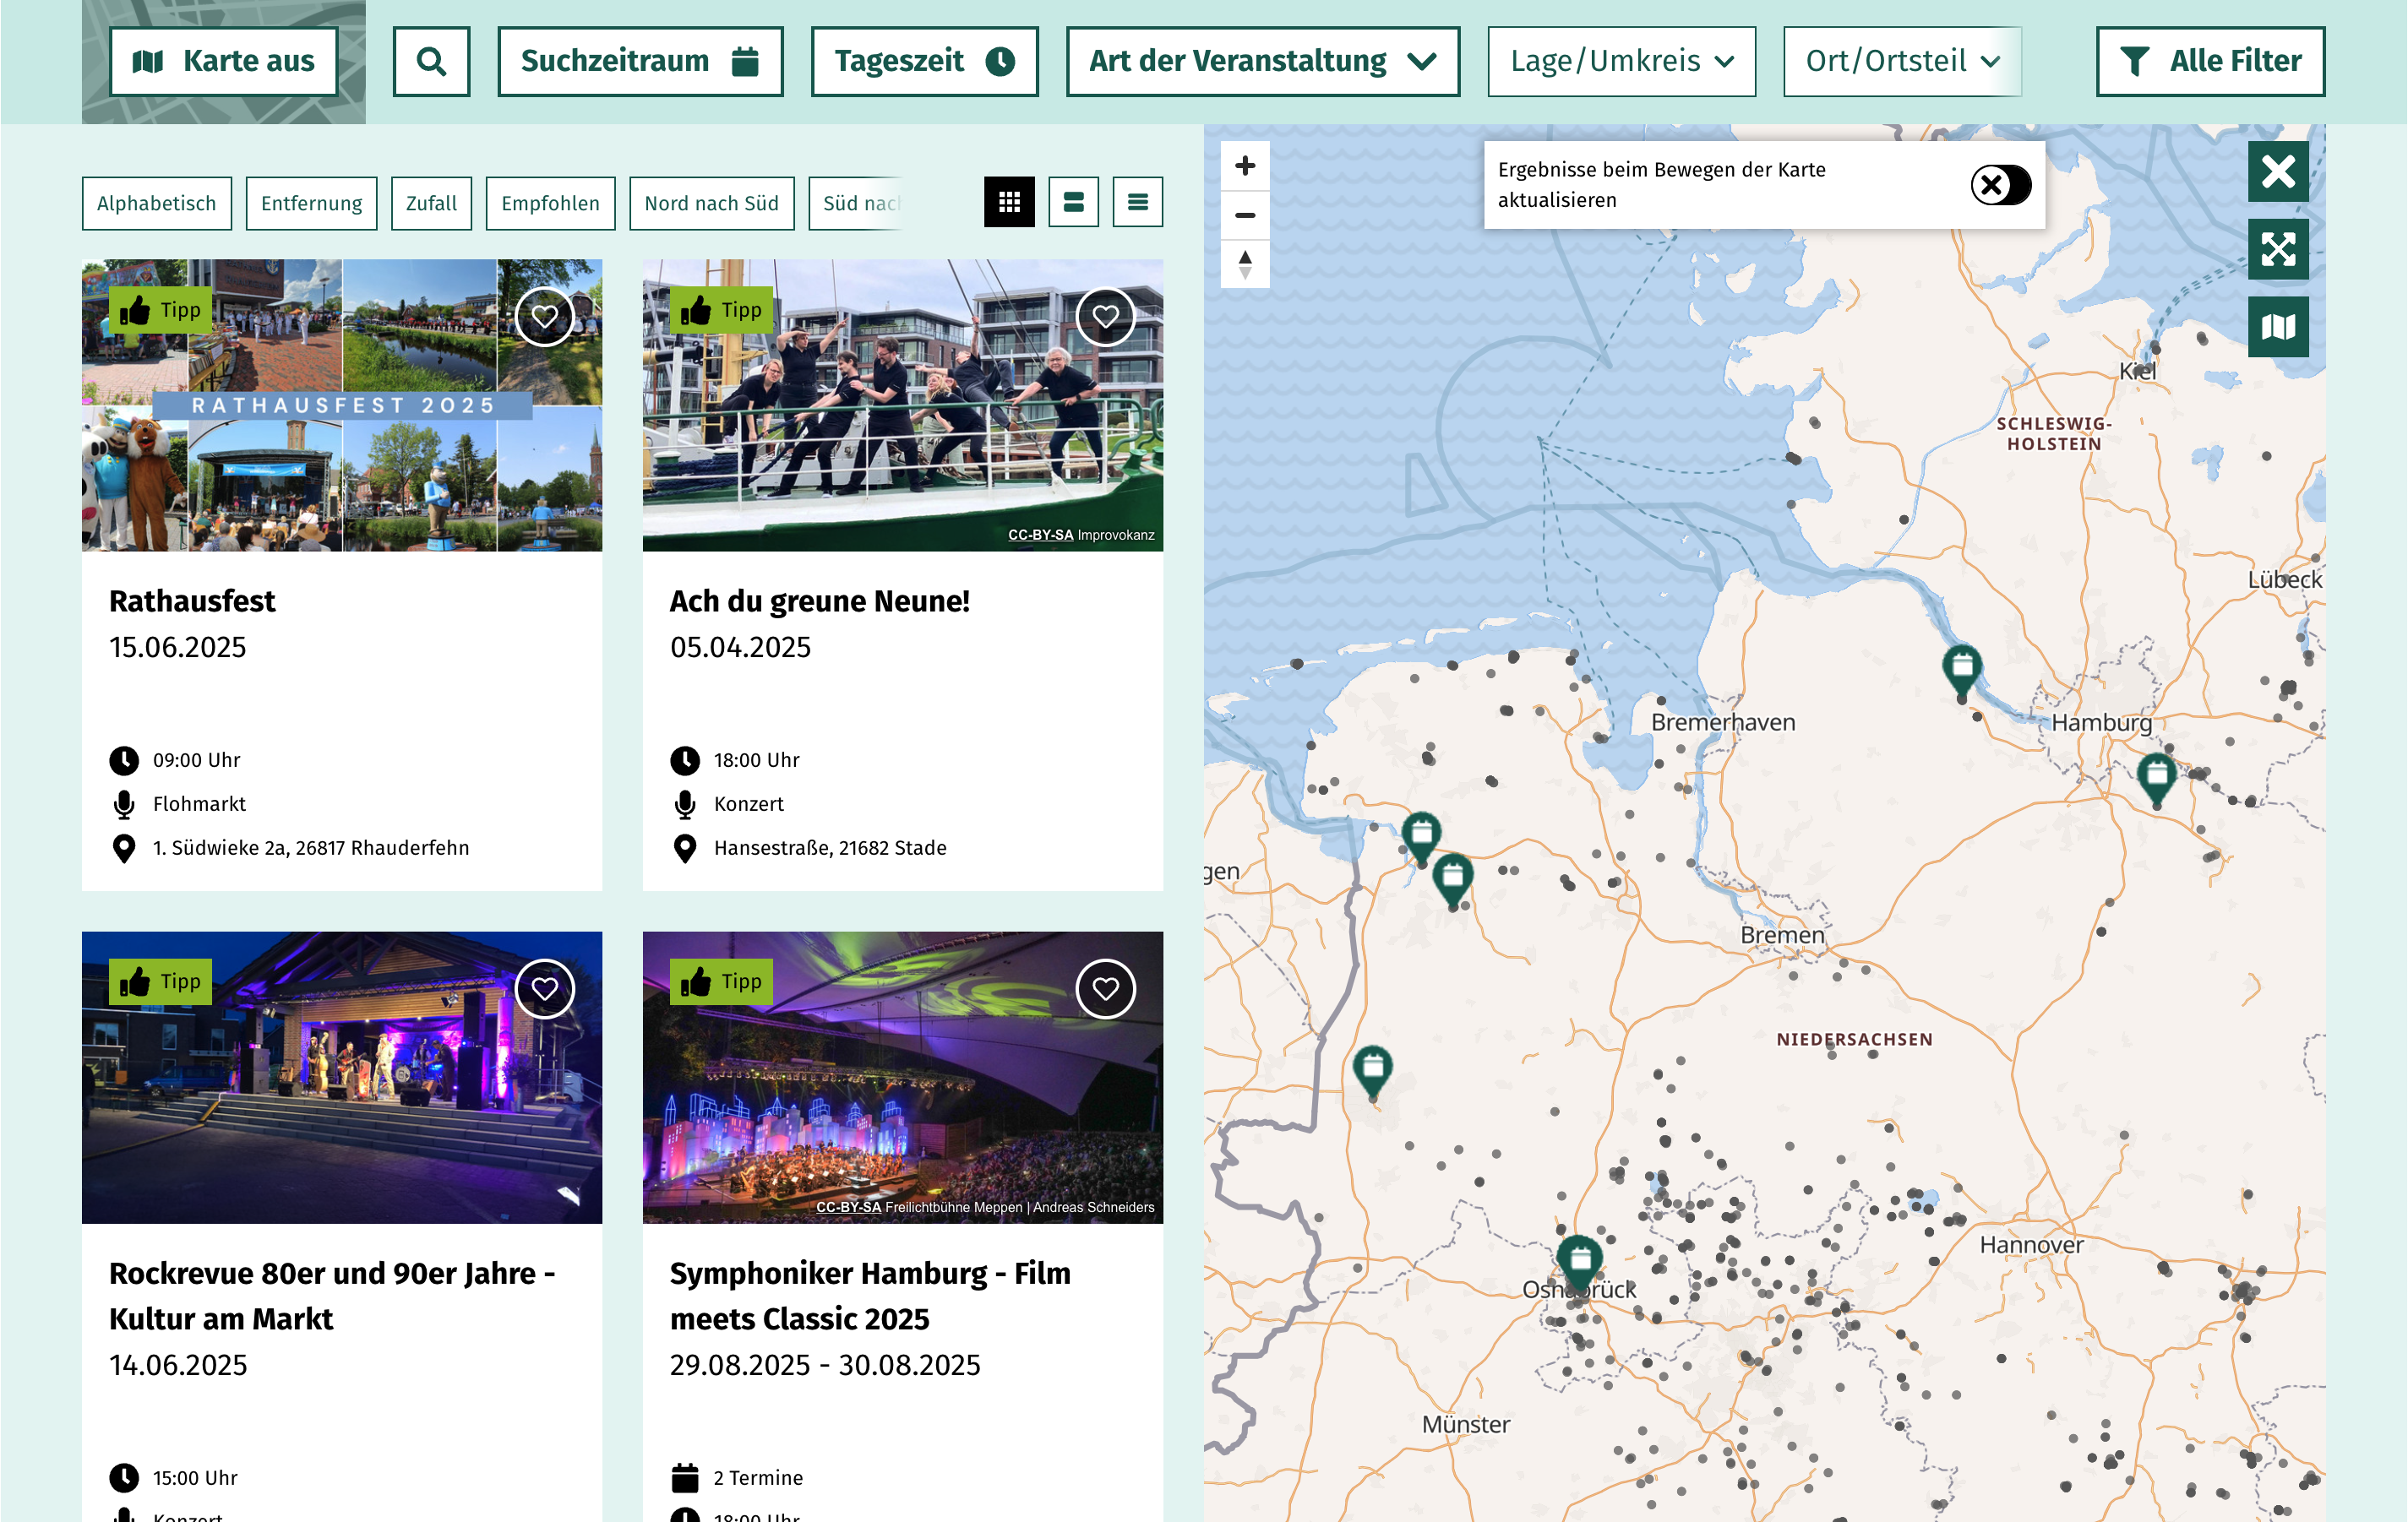Sort results by Alphabetisch
This screenshot has width=2408, height=1522.
157,203
